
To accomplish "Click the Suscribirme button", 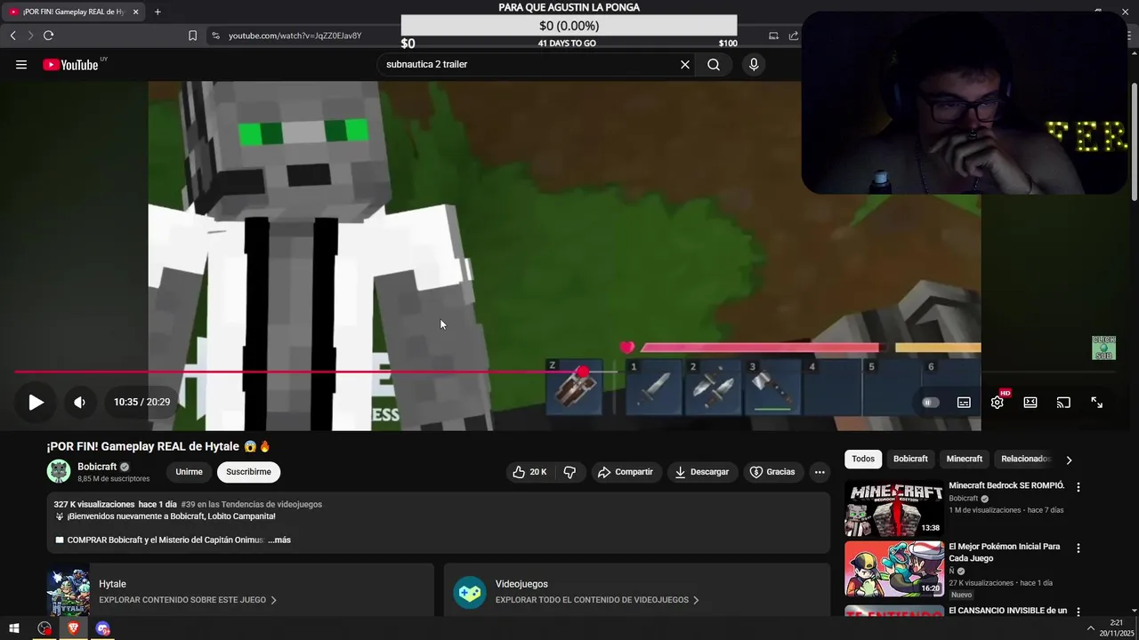I will pyautogui.click(x=248, y=472).
